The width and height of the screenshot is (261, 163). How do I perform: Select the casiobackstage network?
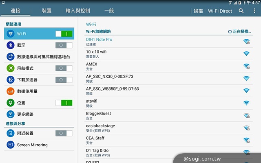point(168,128)
